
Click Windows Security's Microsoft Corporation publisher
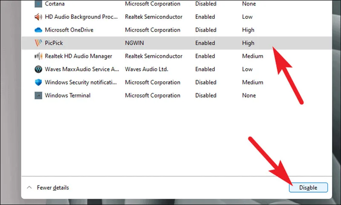153,82
